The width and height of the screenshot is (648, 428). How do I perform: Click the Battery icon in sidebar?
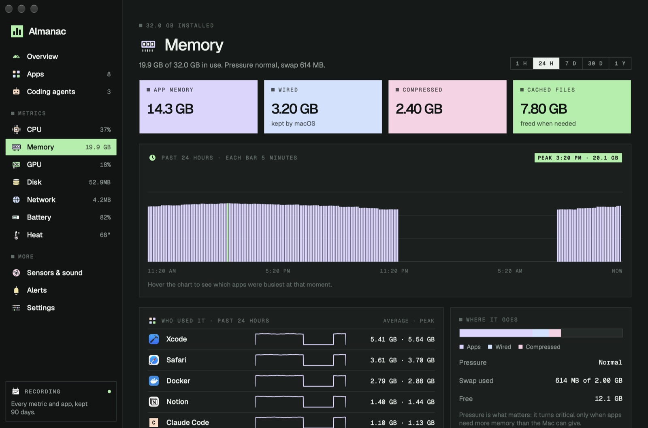point(16,217)
